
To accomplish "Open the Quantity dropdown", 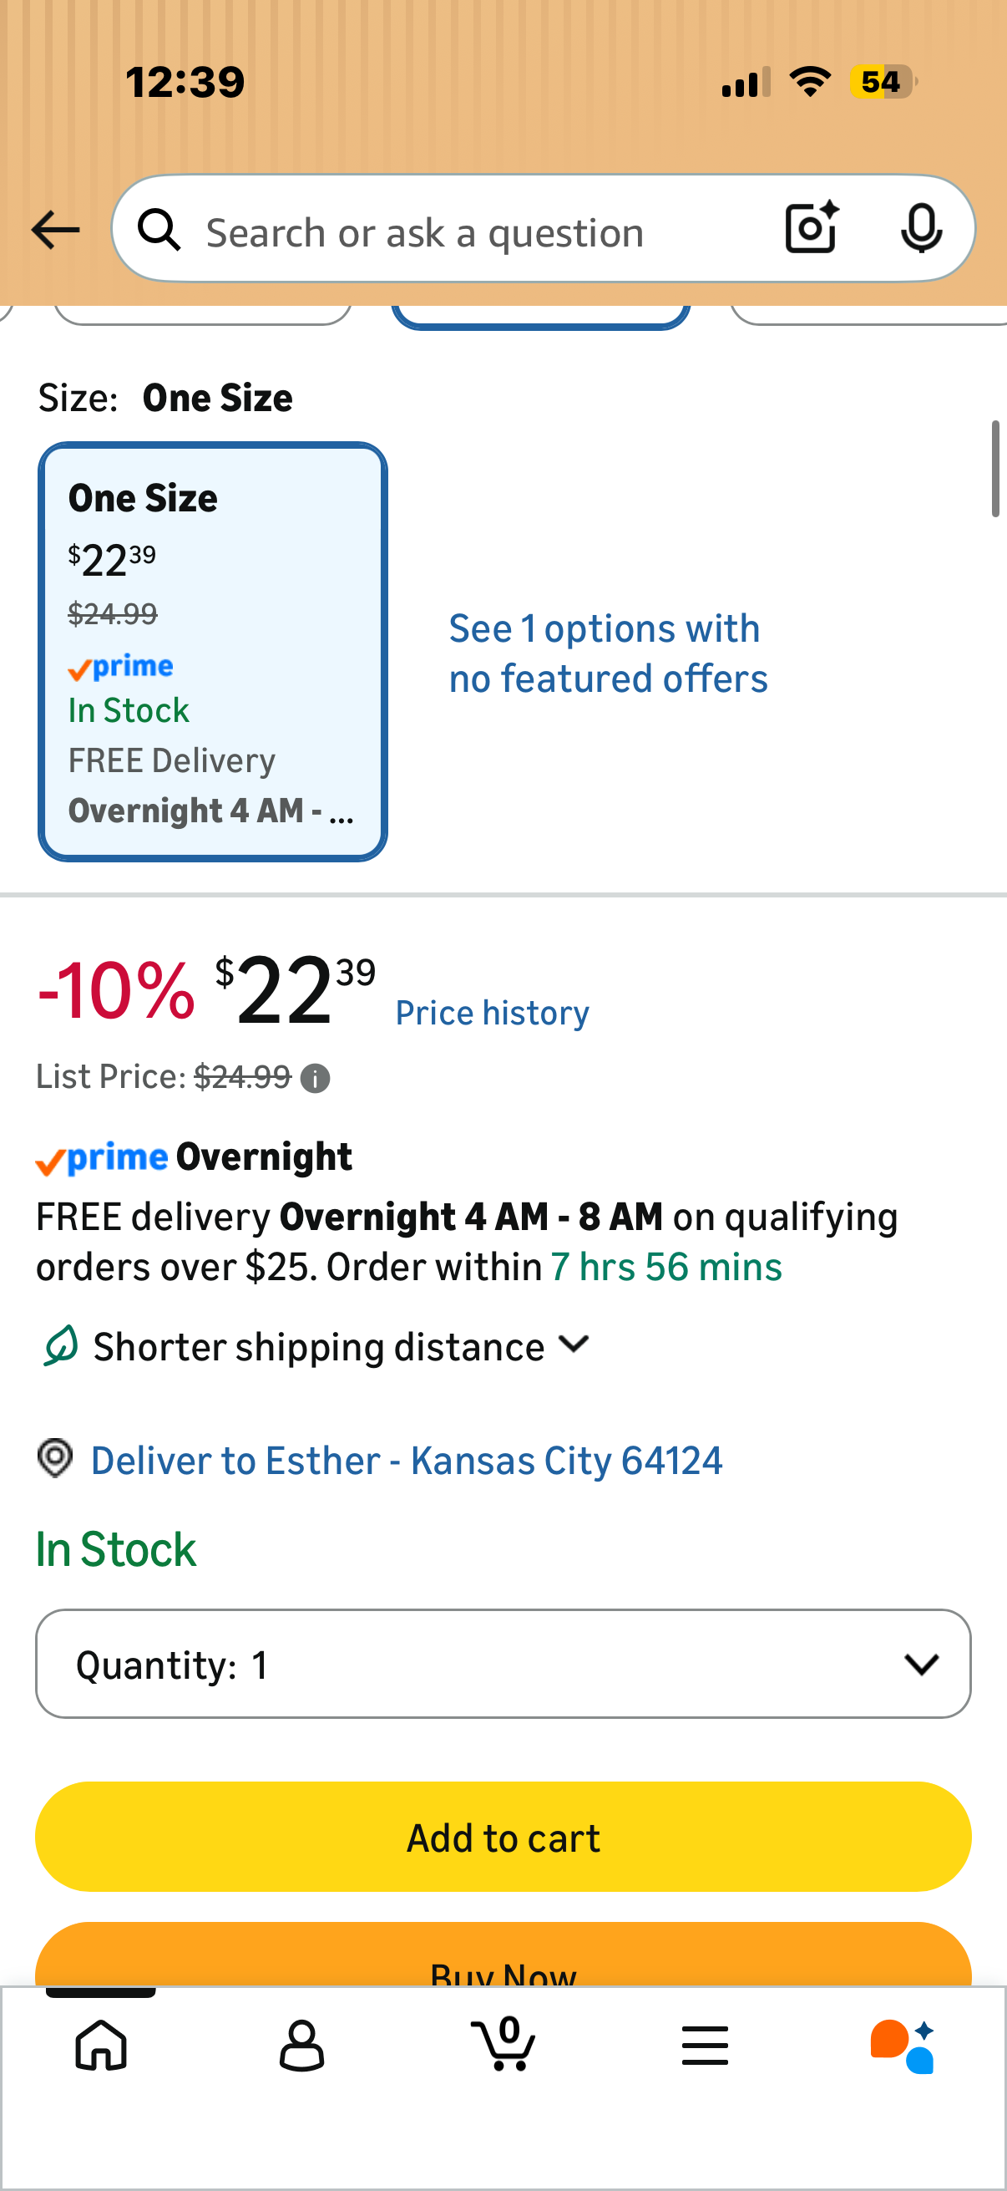I will click(x=503, y=1664).
